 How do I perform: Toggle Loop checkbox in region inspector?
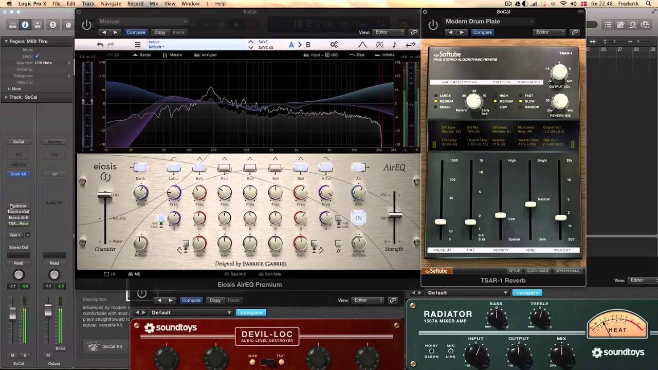[x=37, y=56]
